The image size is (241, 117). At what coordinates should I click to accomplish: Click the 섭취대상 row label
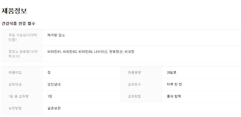click(x=15, y=84)
